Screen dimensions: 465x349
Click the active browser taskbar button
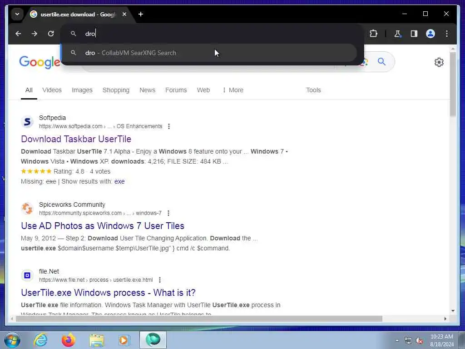[153, 340]
